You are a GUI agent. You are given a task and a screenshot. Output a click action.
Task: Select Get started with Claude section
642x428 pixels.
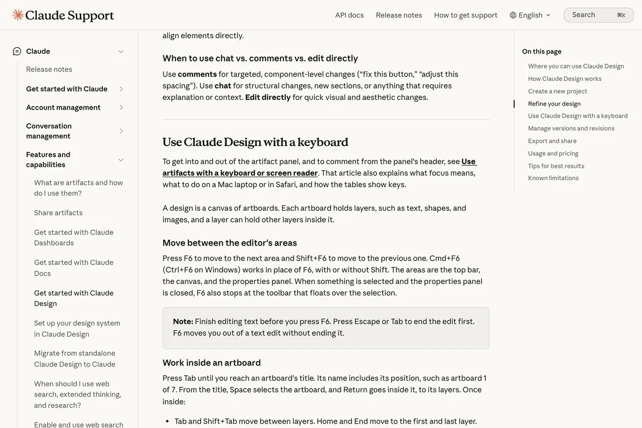(67, 89)
